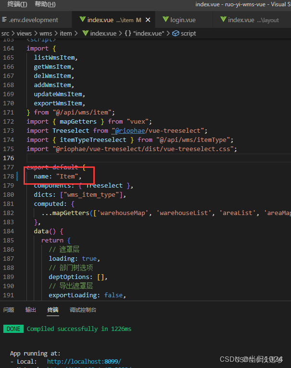Image resolution: width=291 pixels, height=368 pixels.
Task: Click the Vue icon on login.vue tab
Action: tap(165, 19)
